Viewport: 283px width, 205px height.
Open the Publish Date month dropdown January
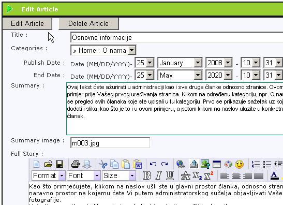point(180,63)
